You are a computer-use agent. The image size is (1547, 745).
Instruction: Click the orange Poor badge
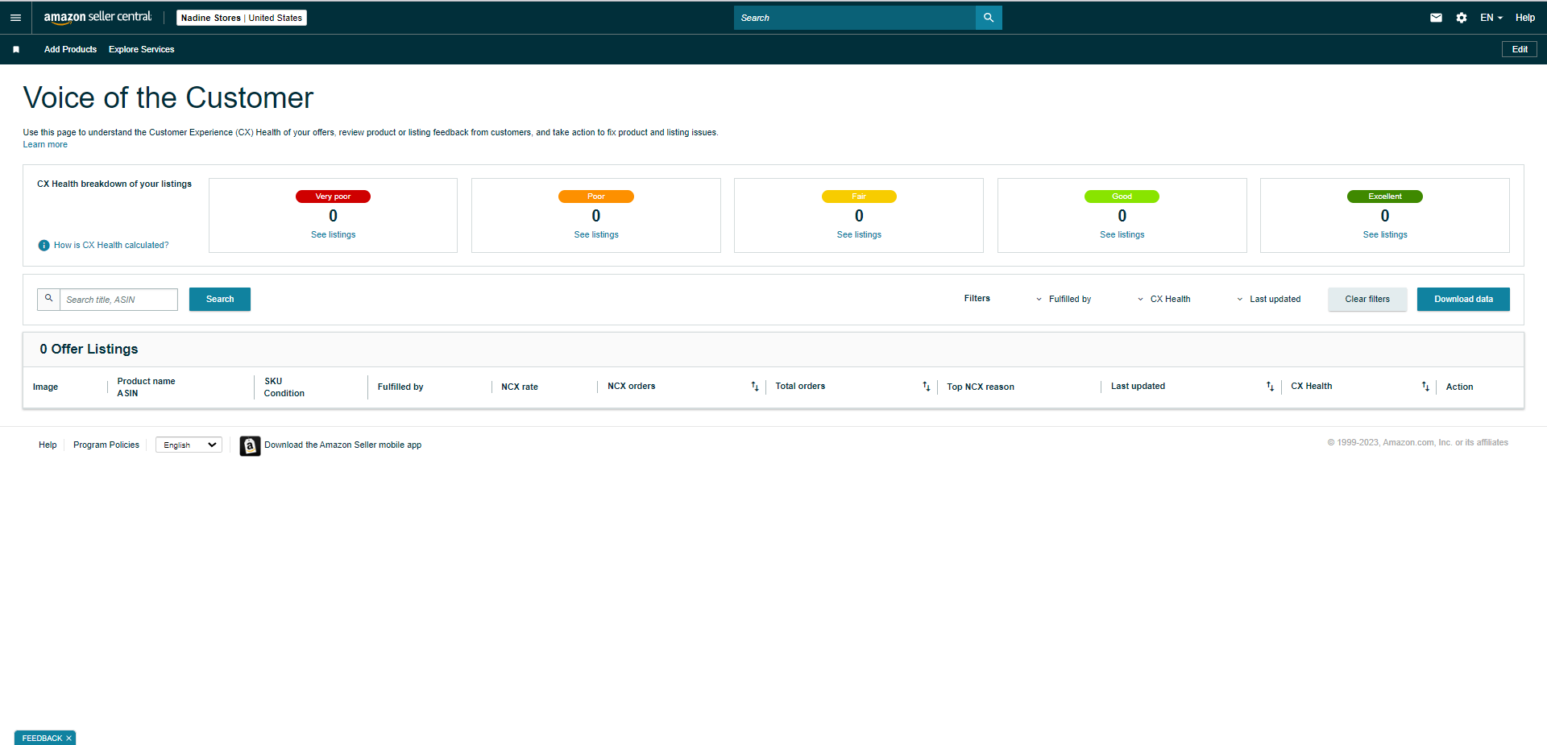[x=596, y=197]
